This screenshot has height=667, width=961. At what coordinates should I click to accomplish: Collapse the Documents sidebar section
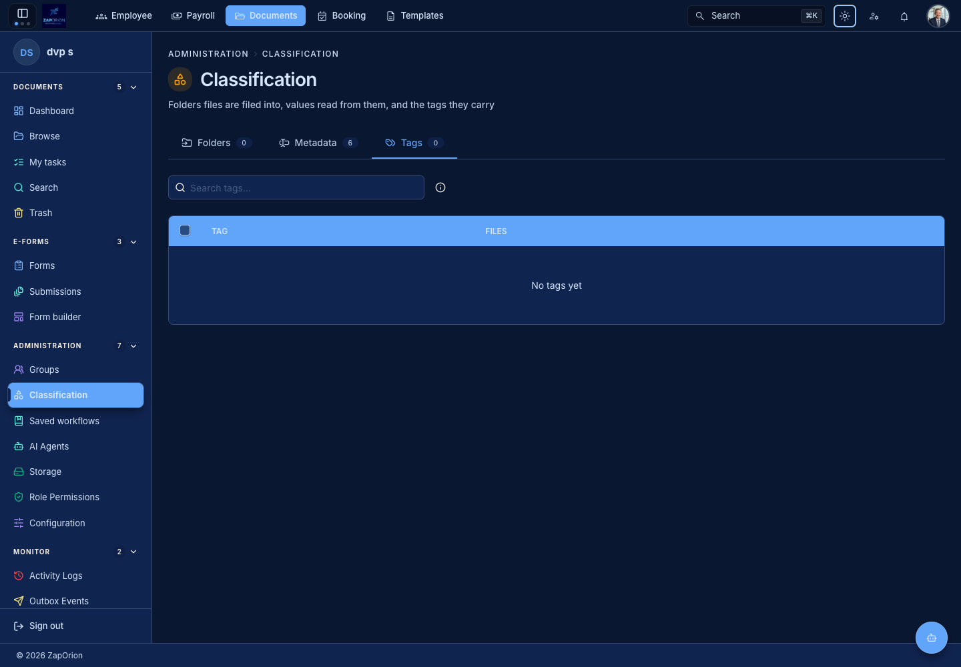coord(133,87)
